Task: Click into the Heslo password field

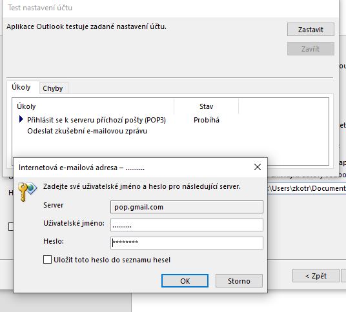Action: [x=187, y=243]
